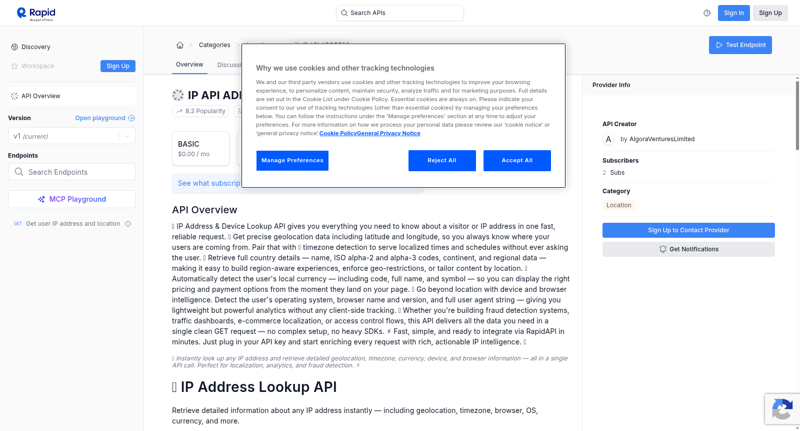Click the API Overview spinner icon in sidebar

[14, 96]
